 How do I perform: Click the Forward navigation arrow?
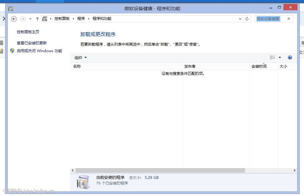(x=23, y=19)
